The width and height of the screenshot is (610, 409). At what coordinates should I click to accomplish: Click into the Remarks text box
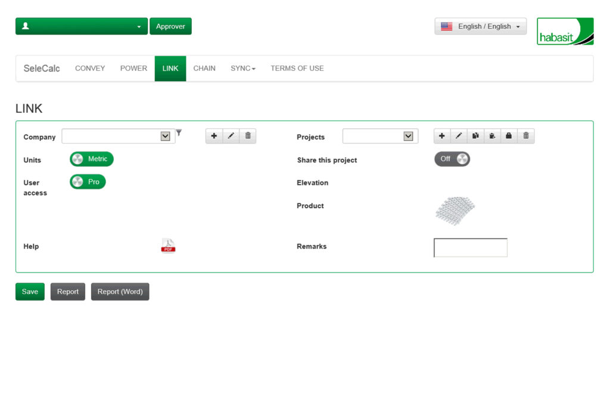coord(471,247)
